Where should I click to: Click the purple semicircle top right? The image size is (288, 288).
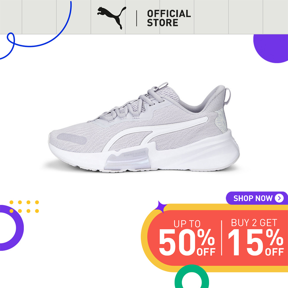(x=270, y=49)
